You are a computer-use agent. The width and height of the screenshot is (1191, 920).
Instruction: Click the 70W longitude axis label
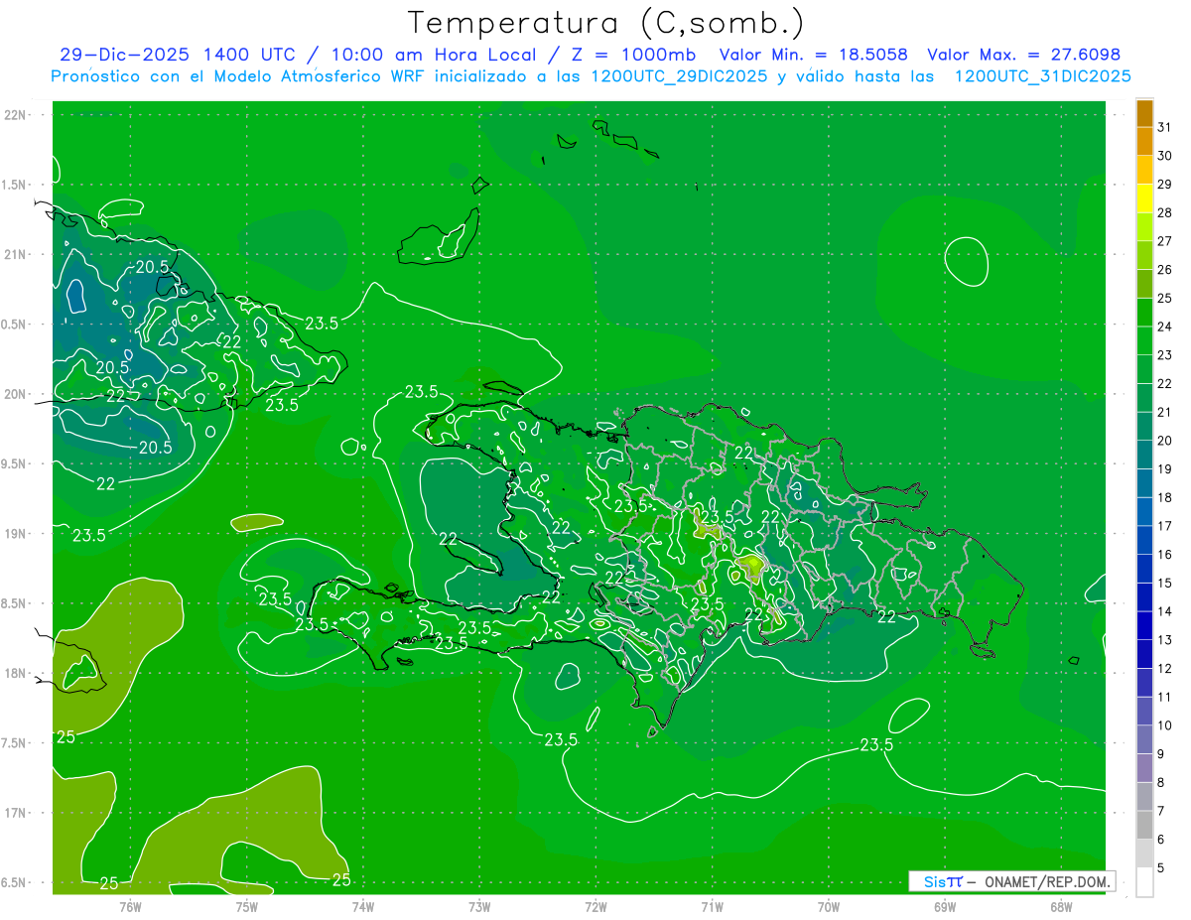click(829, 907)
